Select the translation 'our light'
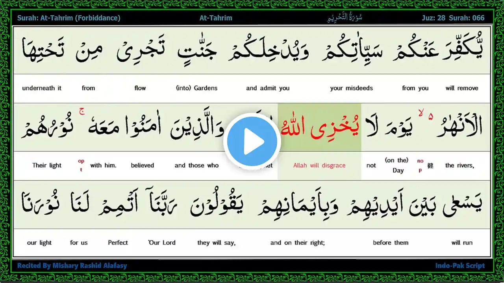 pos(39,243)
